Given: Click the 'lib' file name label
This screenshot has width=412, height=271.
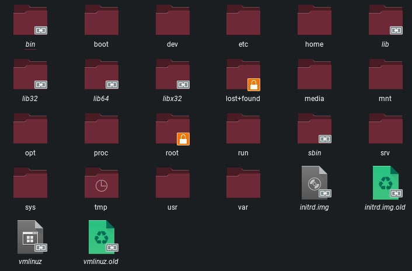Looking at the screenshot, I should pyautogui.click(x=385, y=44).
